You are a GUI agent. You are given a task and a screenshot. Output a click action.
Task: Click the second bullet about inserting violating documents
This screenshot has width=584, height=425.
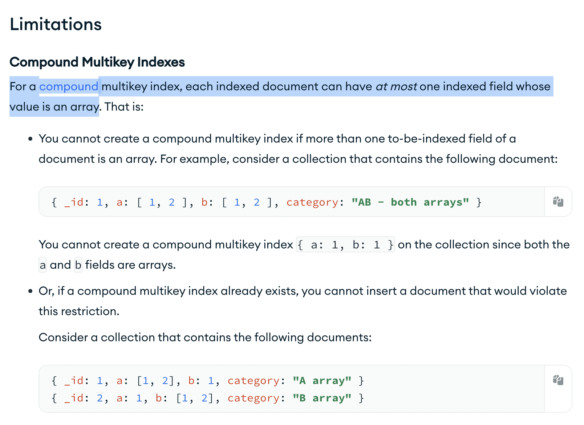(291, 300)
